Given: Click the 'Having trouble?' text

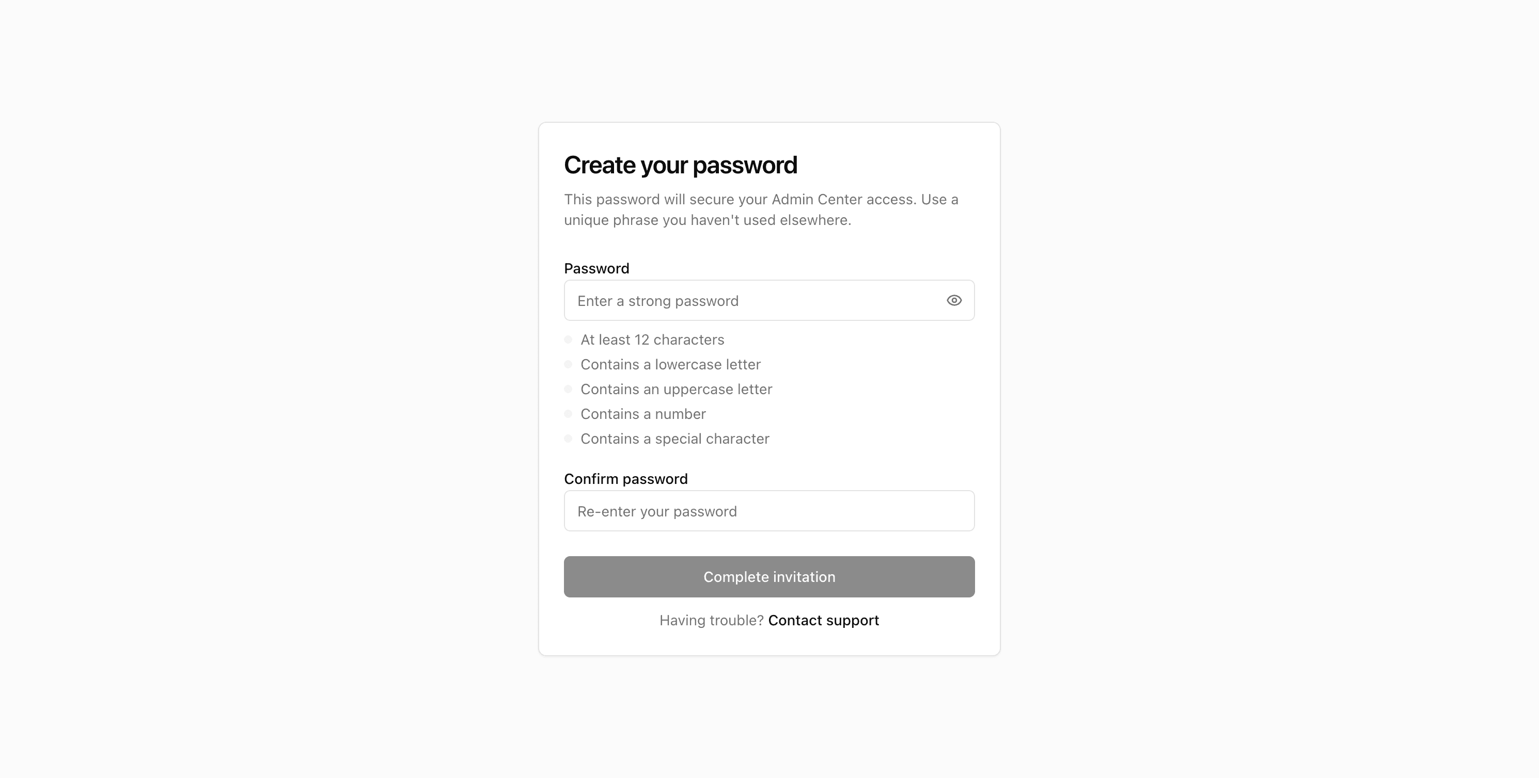Looking at the screenshot, I should pos(711,620).
